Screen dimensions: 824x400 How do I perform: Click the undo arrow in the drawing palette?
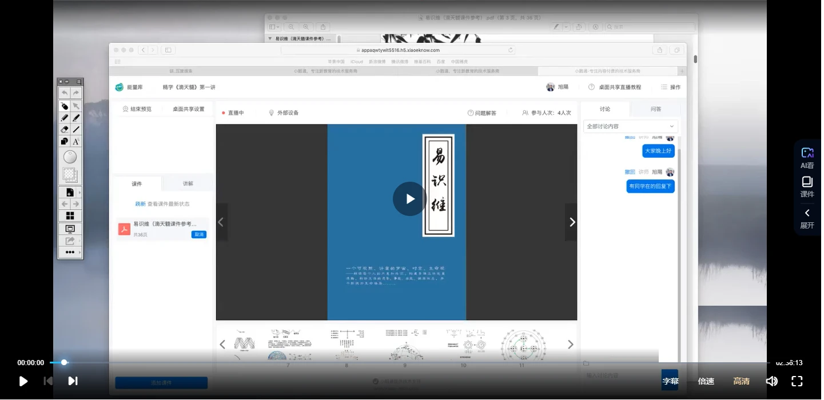65,93
